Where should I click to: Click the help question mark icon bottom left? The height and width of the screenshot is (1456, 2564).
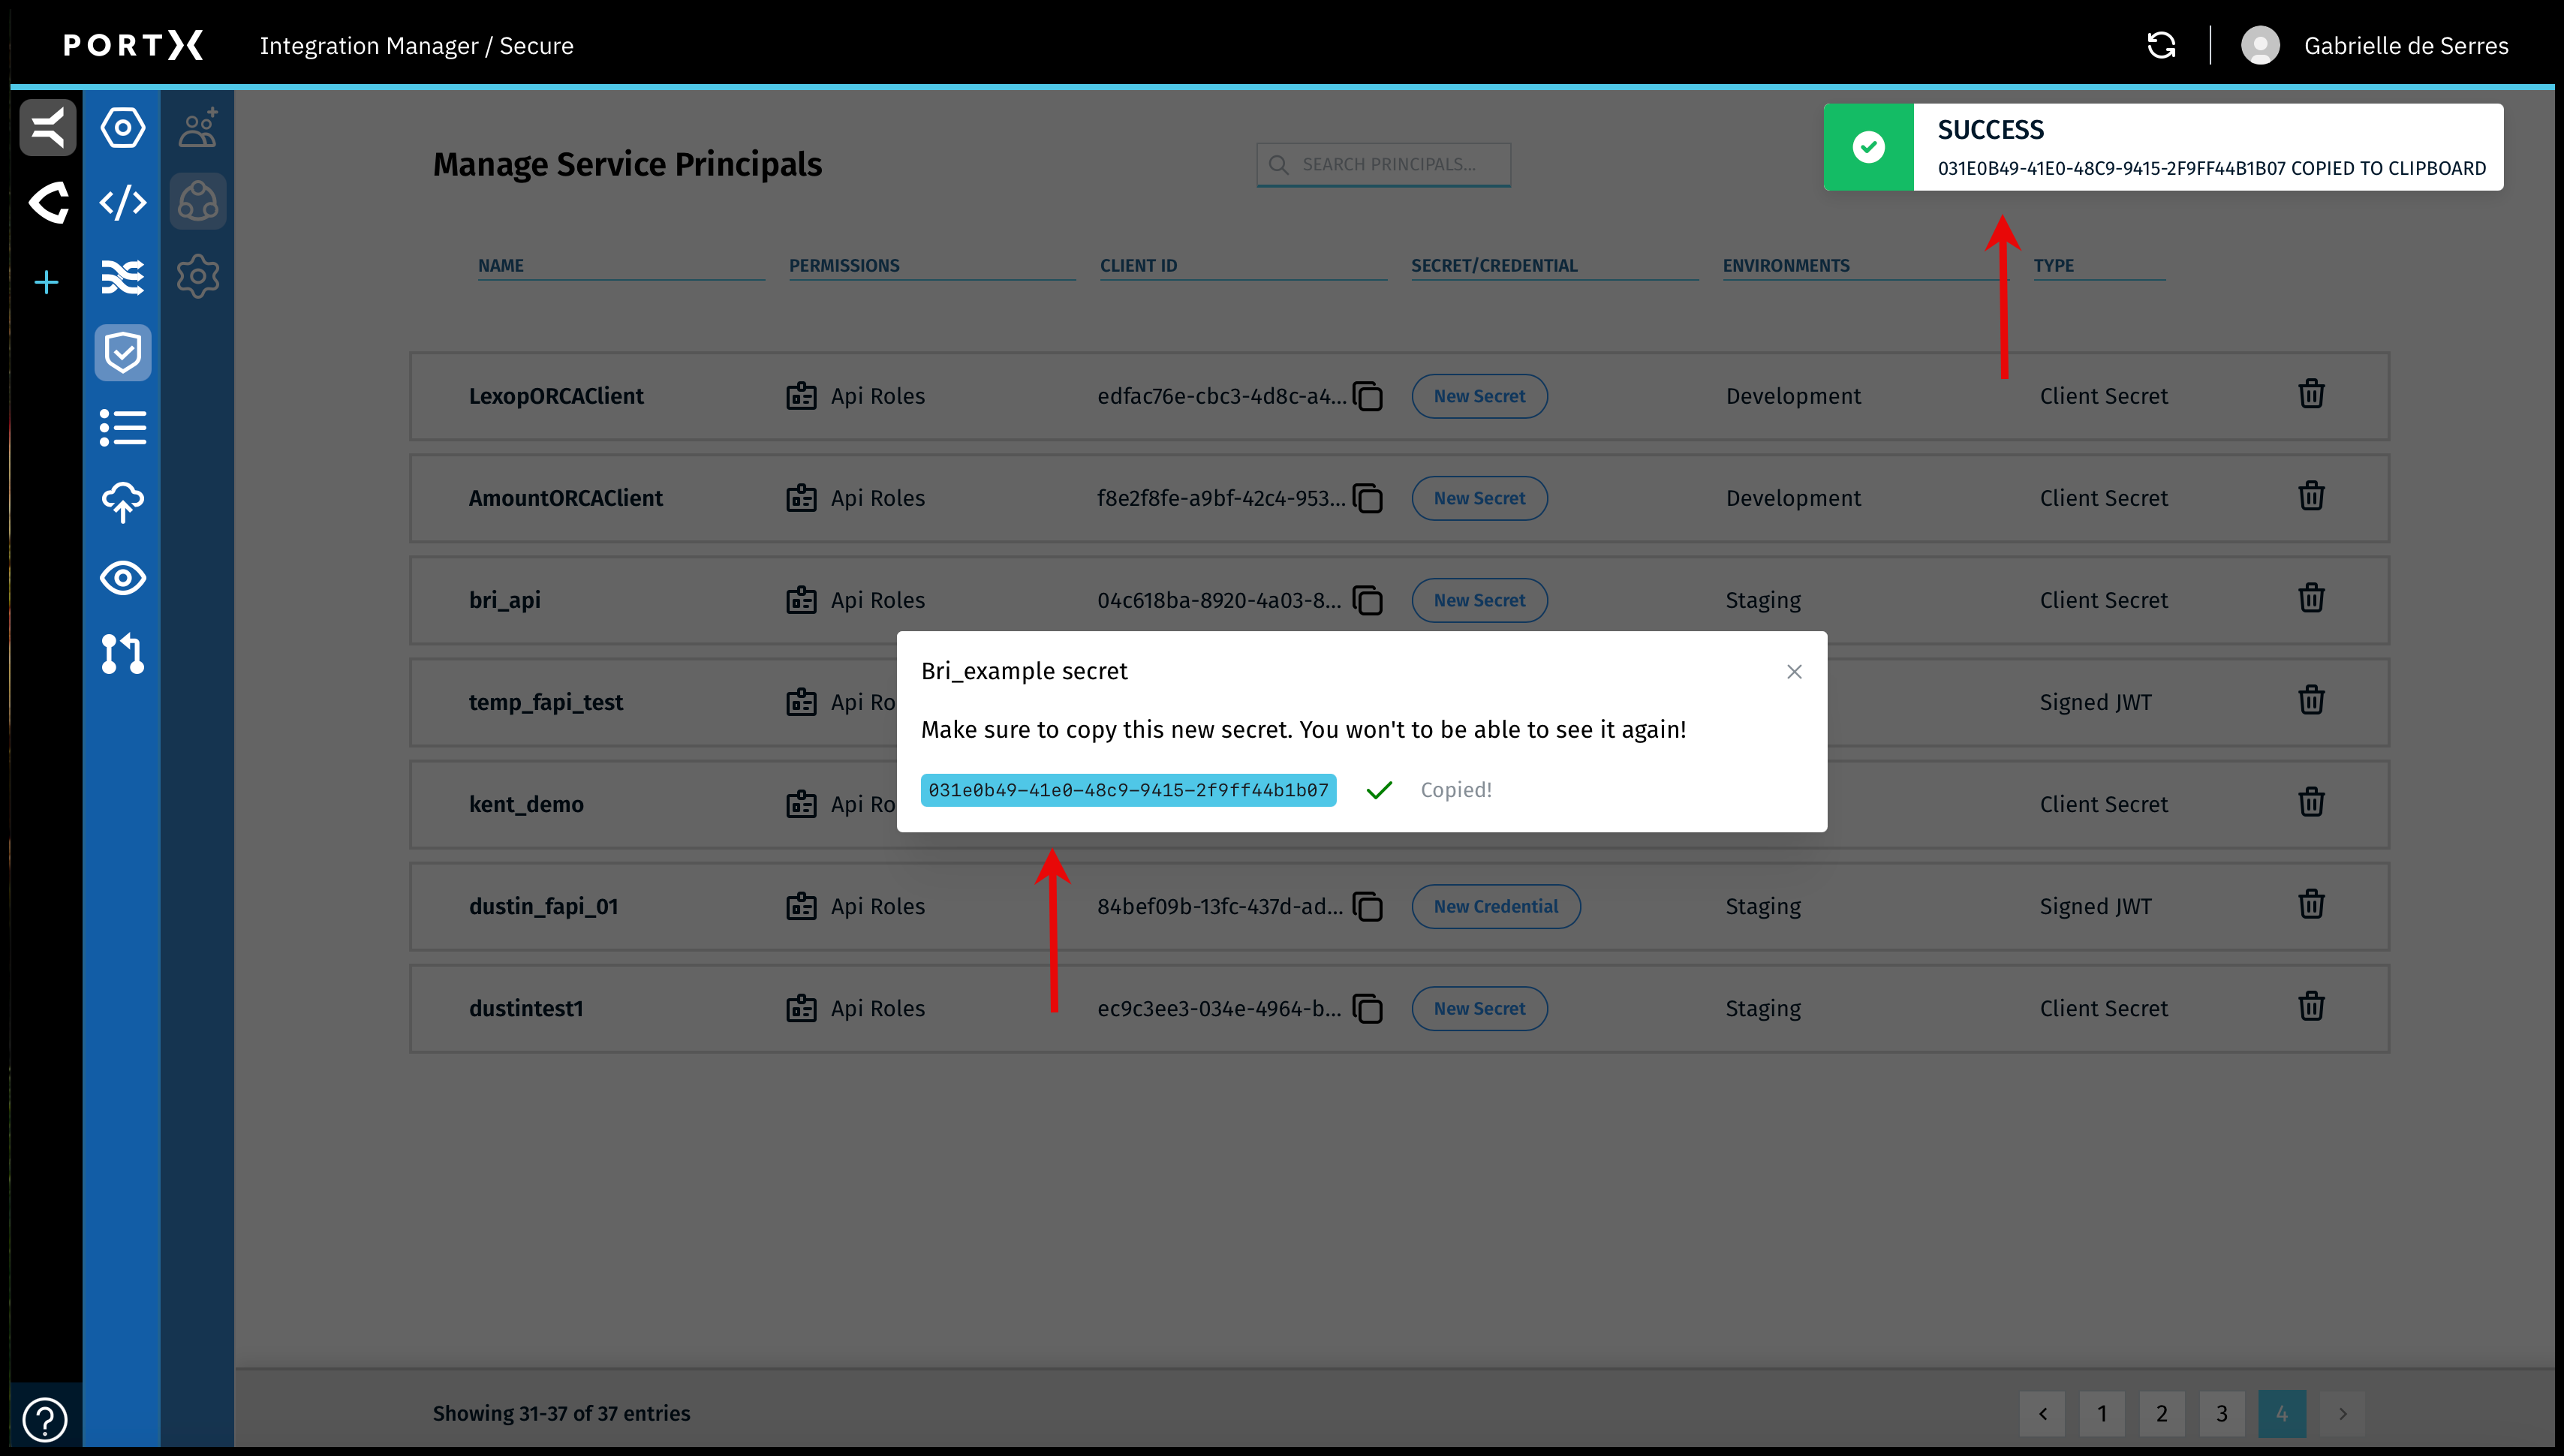(x=44, y=1419)
